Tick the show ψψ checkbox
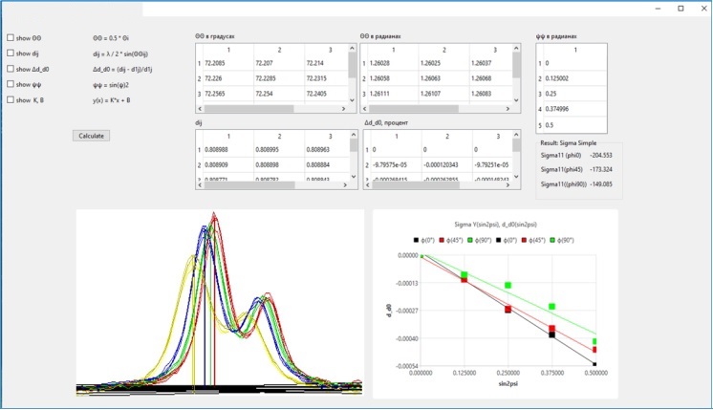The width and height of the screenshot is (713, 410). click(11, 84)
